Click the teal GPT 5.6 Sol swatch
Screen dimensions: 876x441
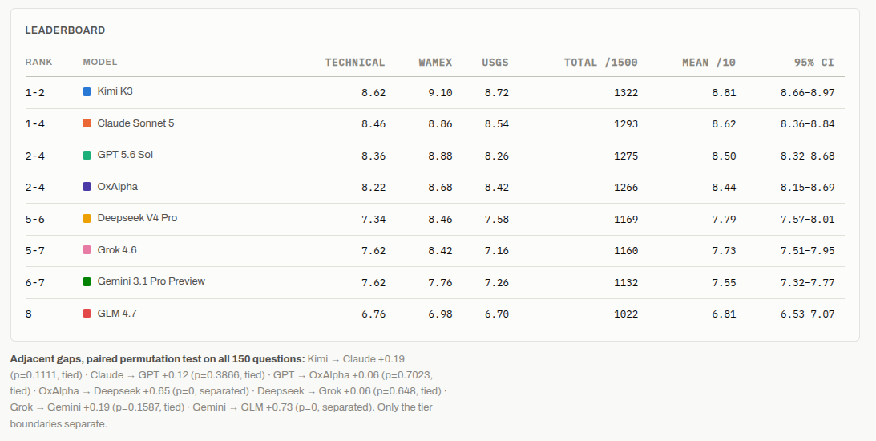[x=87, y=155]
